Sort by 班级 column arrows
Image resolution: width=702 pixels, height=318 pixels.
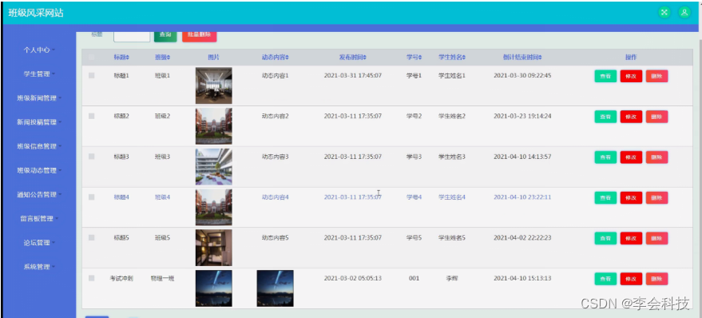tap(169, 58)
